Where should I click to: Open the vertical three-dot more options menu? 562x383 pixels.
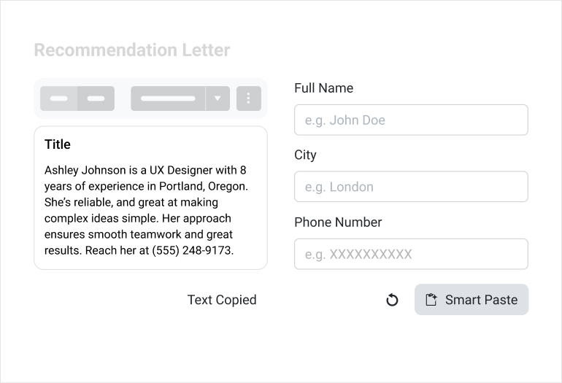coord(249,98)
